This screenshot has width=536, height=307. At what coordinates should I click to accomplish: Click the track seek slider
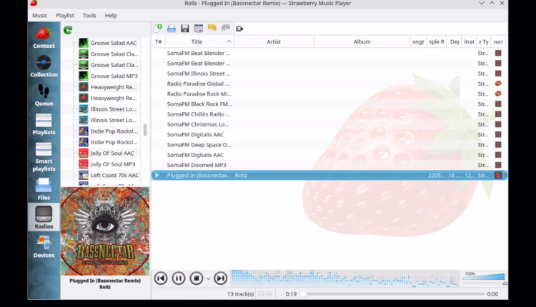pos(392,294)
